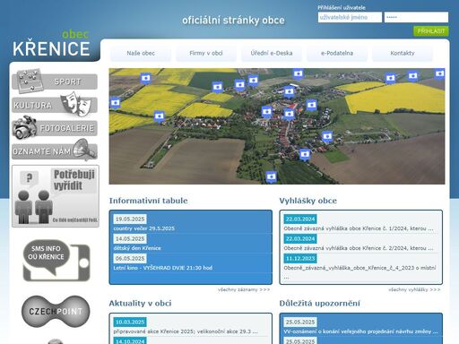Follow the všechny záznamy link

pos(244,289)
